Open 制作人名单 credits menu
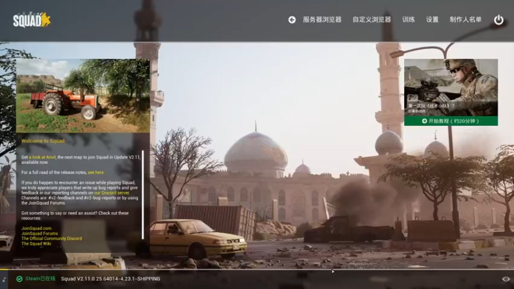 click(465, 20)
